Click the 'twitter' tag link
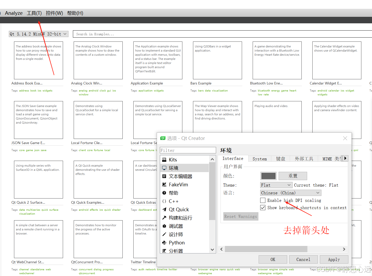The height and width of the screenshot is (276, 372). pyautogui.click(x=173, y=270)
